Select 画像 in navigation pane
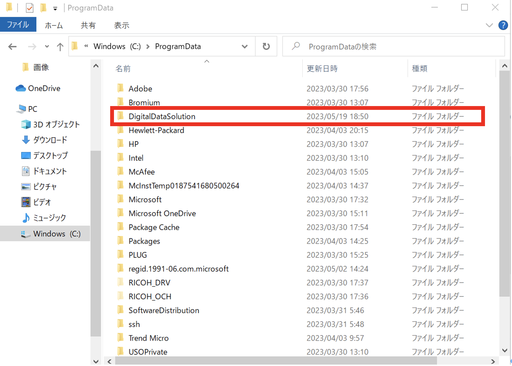 41,67
